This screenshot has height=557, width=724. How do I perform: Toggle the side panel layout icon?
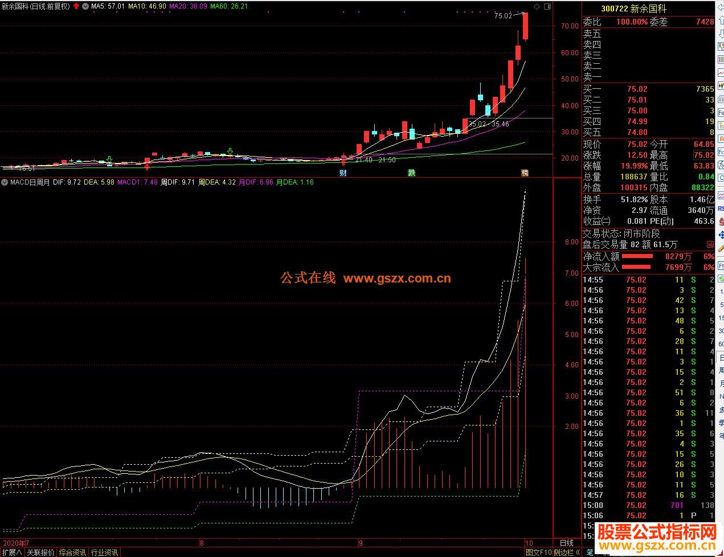547,6
